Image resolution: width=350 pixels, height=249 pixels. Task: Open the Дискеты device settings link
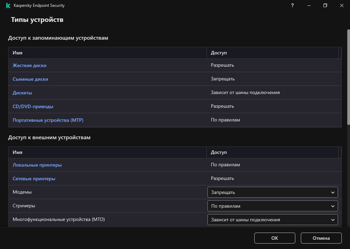pos(22,93)
